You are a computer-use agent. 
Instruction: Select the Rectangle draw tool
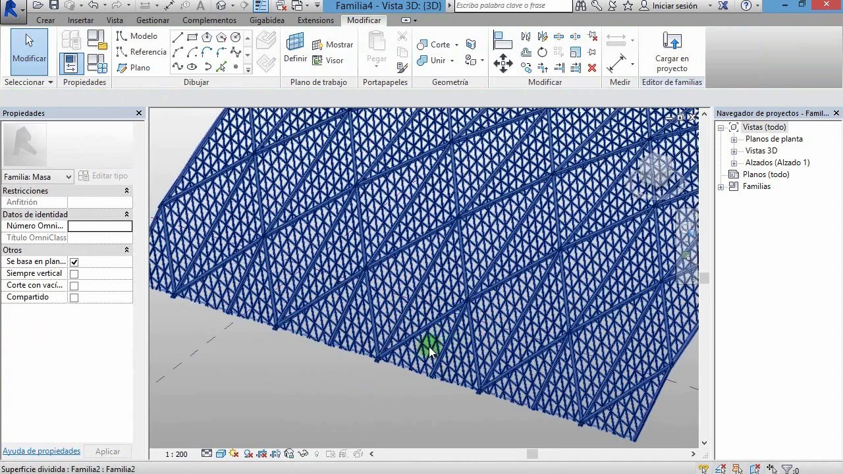point(192,38)
